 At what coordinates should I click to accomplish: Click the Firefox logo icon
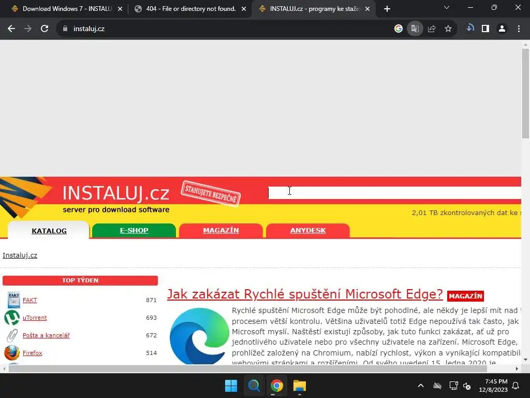pos(12,352)
